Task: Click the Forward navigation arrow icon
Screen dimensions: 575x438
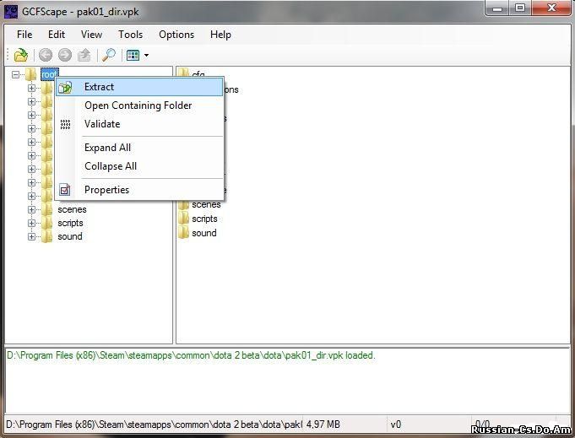Action: pos(64,56)
